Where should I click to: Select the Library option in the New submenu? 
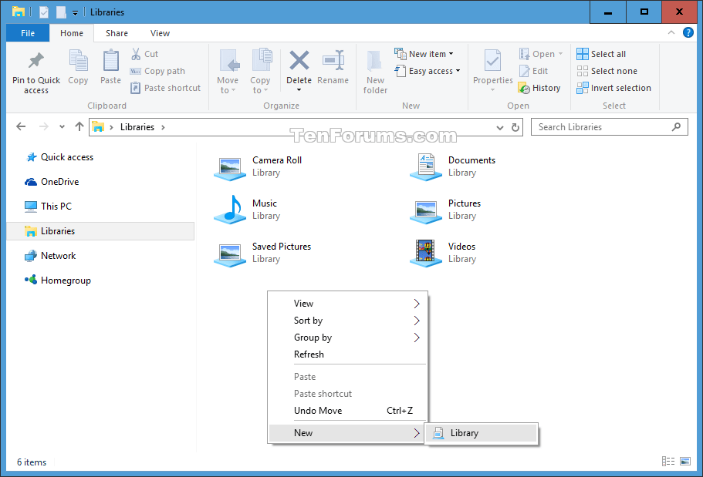coord(463,433)
